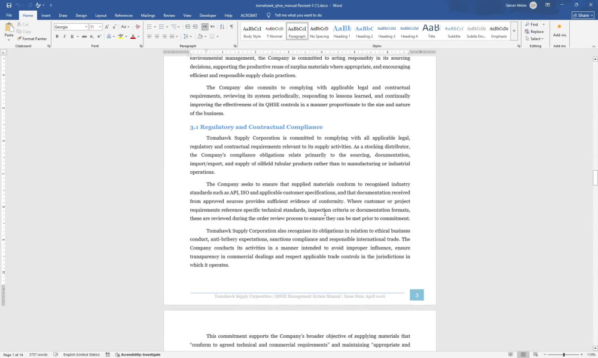The width and height of the screenshot is (598, 358).
Task: Sort paragraphs icon
Action: point(222,27)
